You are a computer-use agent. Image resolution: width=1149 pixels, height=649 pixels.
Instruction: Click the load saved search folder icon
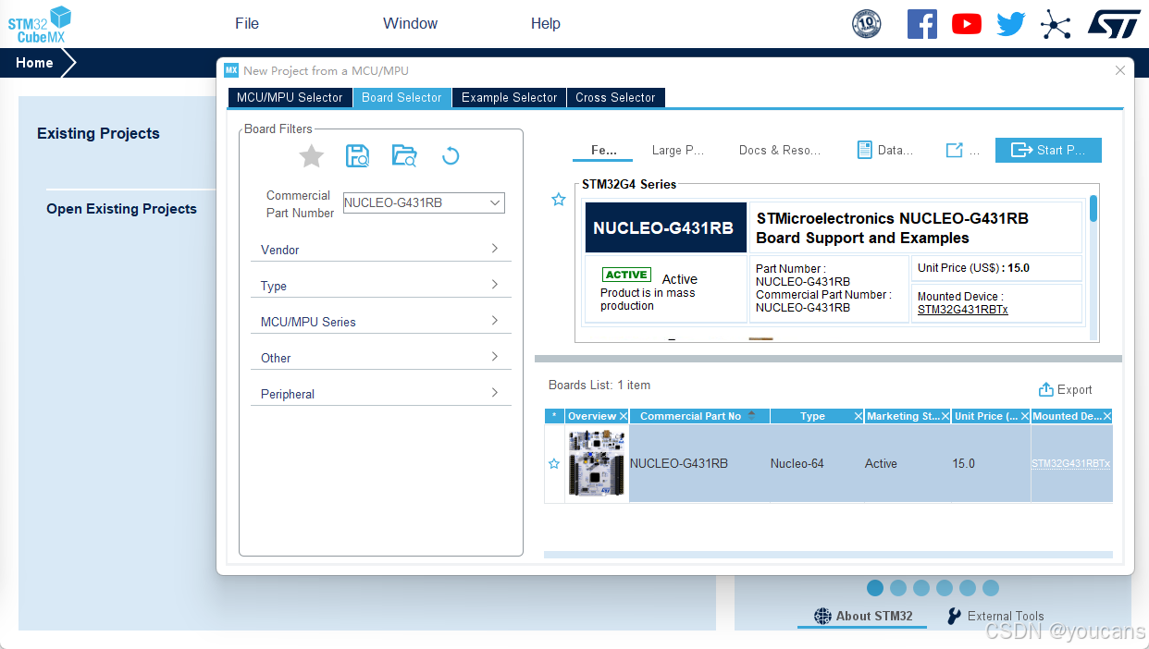[404, 155]
